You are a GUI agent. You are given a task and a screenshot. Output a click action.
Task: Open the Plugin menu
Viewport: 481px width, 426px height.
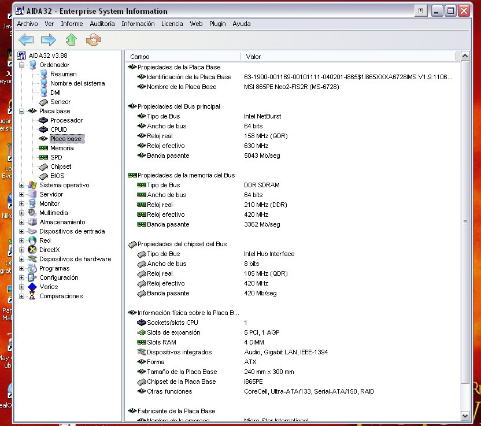tap(217, 24)
